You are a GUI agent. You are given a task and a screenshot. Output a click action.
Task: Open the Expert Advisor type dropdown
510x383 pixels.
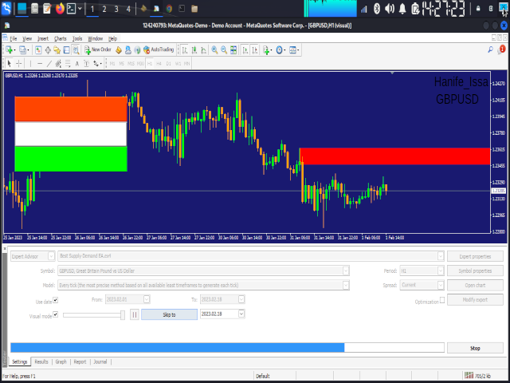tap(51, 256)
